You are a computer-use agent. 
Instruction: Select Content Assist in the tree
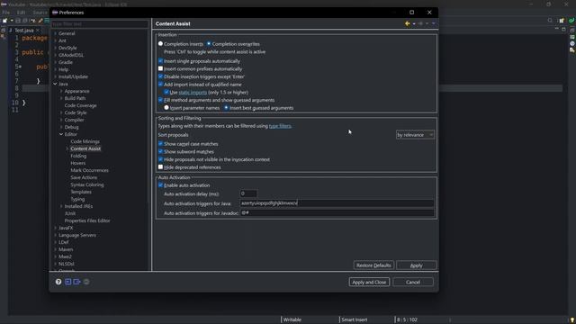85,148
